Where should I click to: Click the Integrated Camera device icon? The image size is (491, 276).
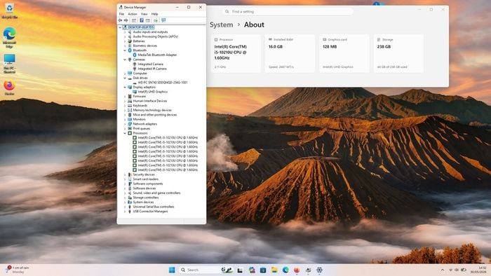click(135, 64)
